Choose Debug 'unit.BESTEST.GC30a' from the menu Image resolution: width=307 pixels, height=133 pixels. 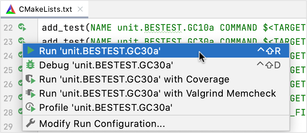tap(156, 65)
